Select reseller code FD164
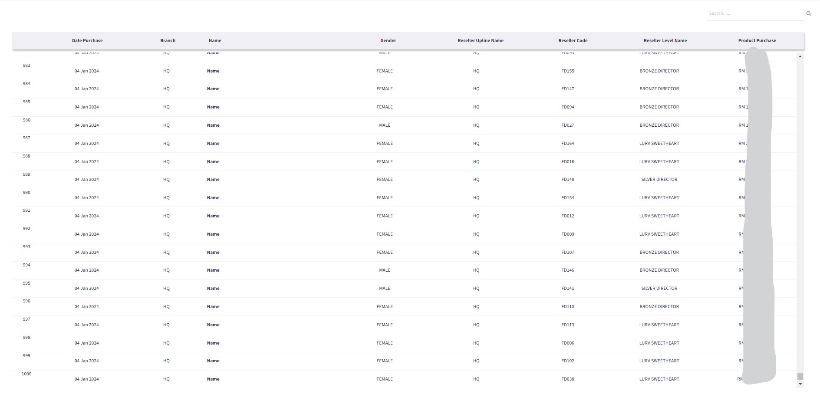The height and width of the screenshot is (394, 820). 567,143
